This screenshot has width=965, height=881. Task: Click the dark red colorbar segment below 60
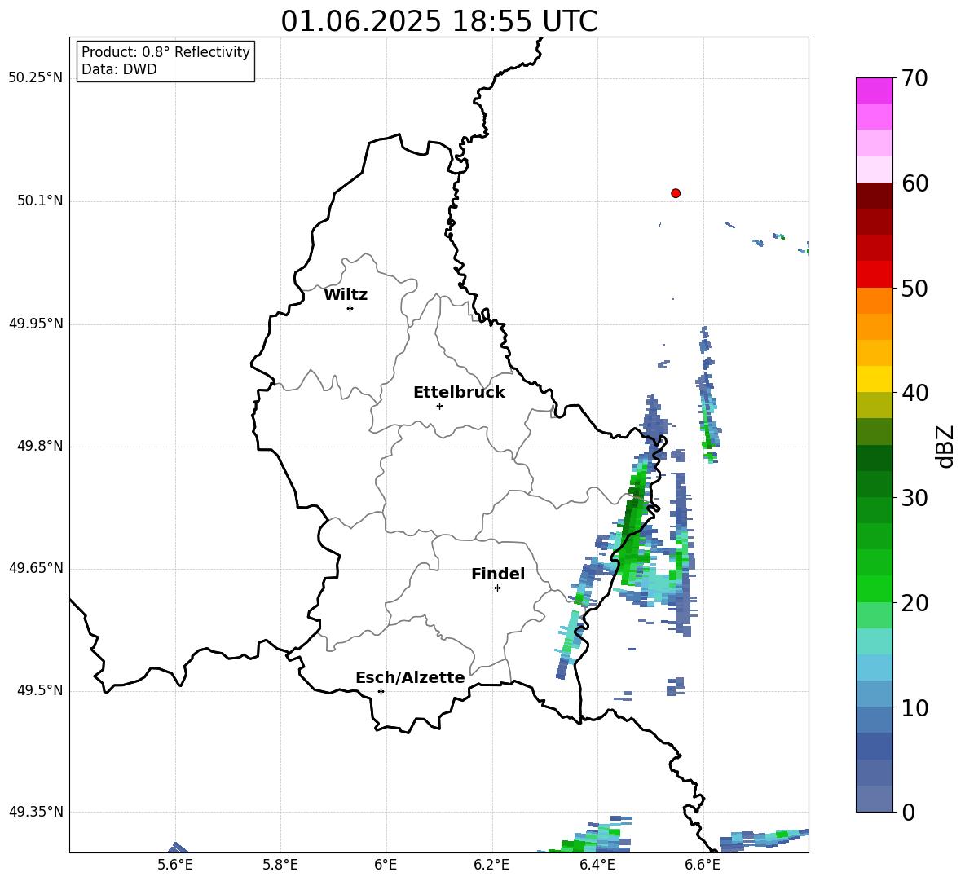[x=874, y=196]
